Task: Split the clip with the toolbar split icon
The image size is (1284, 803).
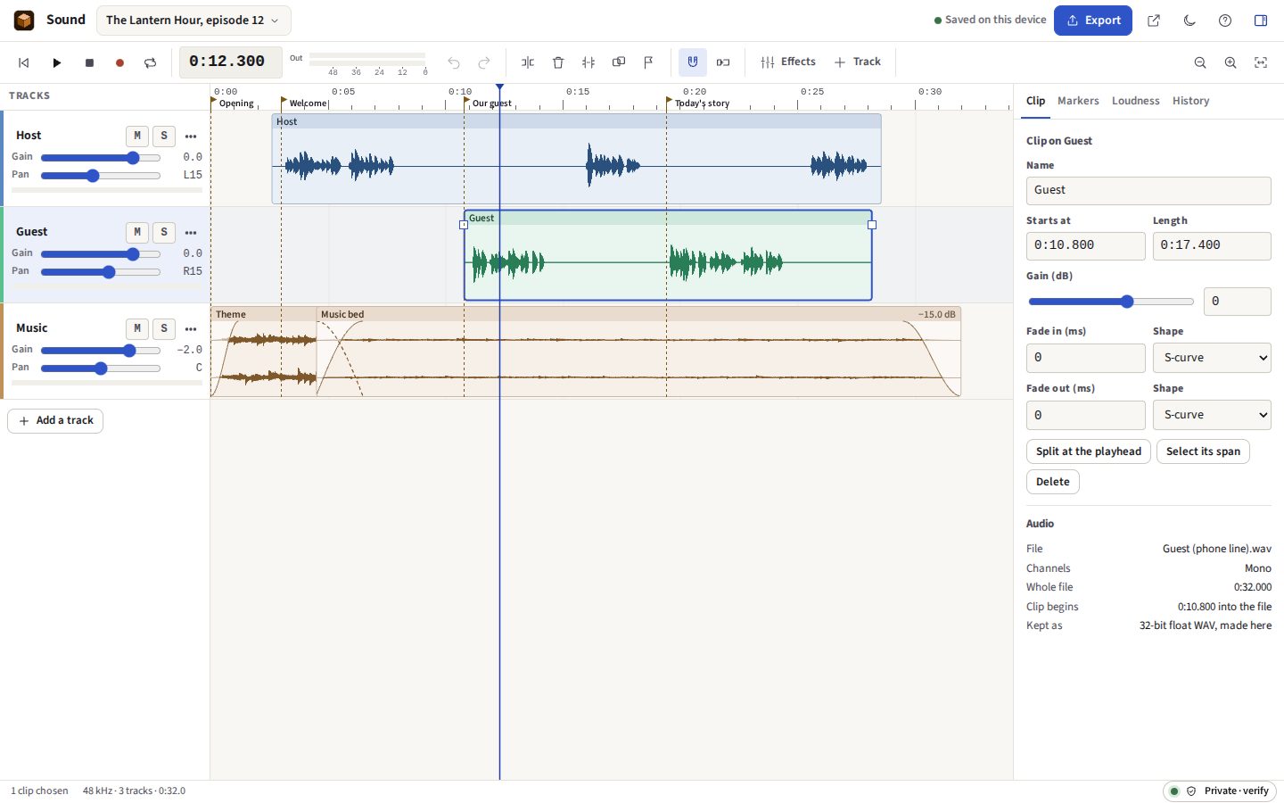Action: tap(528, 62)
